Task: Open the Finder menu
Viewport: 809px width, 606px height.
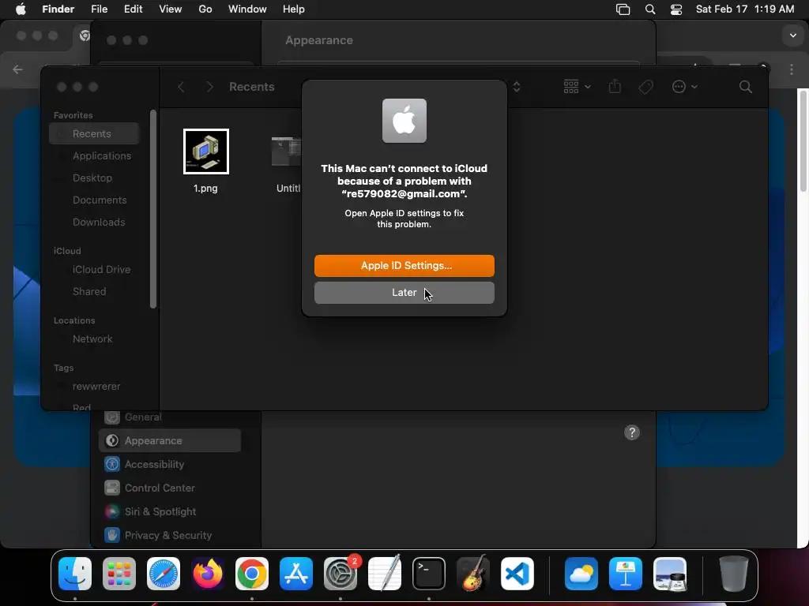Action: click(x=58, y=9)
